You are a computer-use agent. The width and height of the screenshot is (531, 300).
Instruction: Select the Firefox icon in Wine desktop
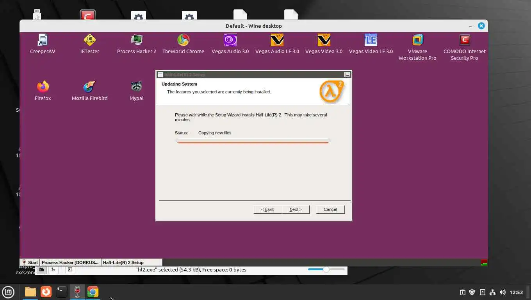[x=43, y=91]
